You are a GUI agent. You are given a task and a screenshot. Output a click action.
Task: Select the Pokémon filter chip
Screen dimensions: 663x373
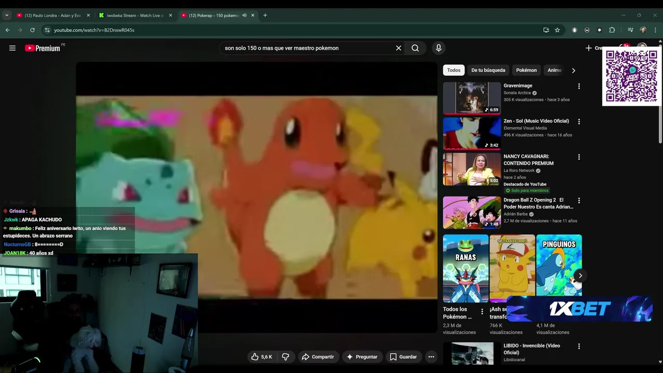click(526, 70)
